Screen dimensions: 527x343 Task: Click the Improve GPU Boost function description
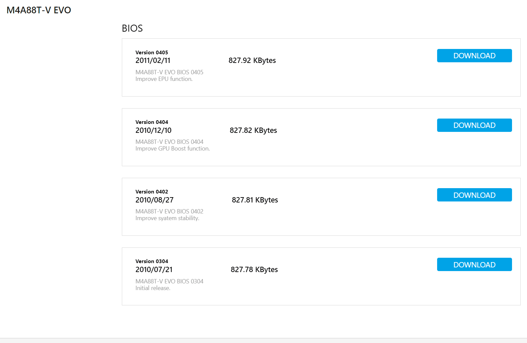[x=173, y=149]
